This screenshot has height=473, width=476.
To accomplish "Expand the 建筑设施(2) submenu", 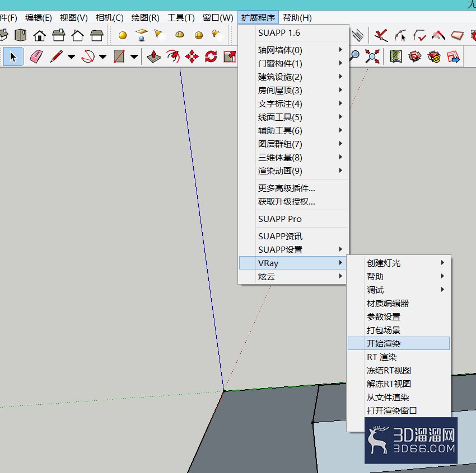I will point(293,77).
